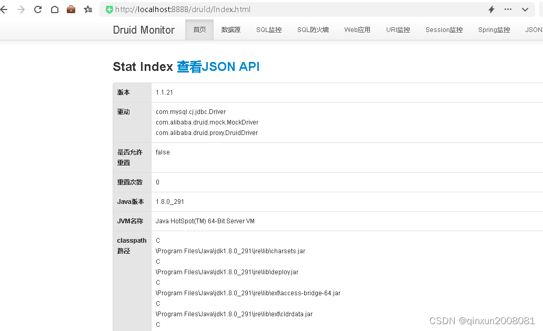Click the classpath路径 row label

pyautogui.click(x=132, y=245)
